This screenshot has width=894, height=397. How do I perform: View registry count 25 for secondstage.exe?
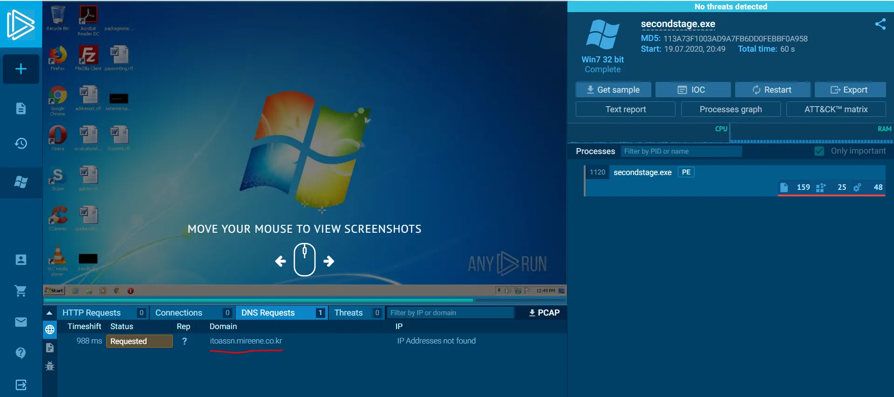(x=831, y=187)
